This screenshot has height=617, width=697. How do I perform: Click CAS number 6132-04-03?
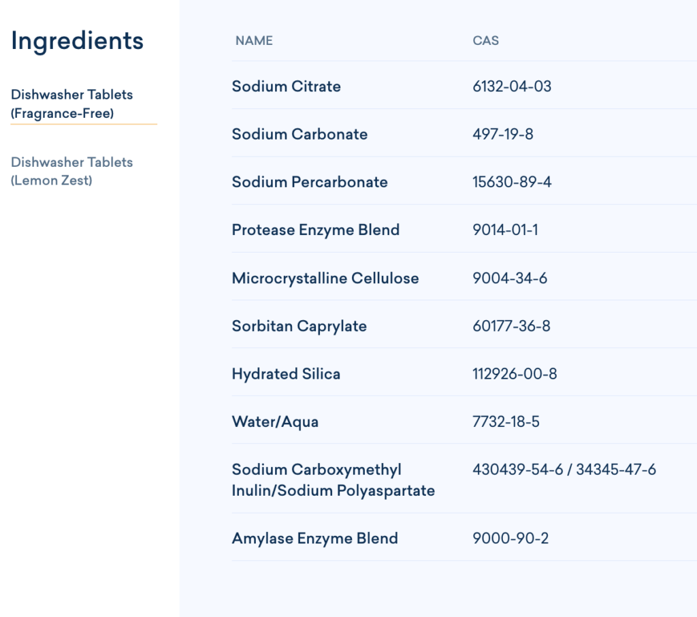512,86
